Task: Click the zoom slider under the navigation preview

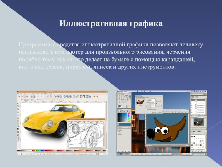Action: (x=198, y=127)
